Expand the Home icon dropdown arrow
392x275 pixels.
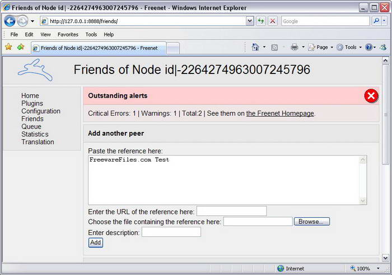[x=264, y=47]
